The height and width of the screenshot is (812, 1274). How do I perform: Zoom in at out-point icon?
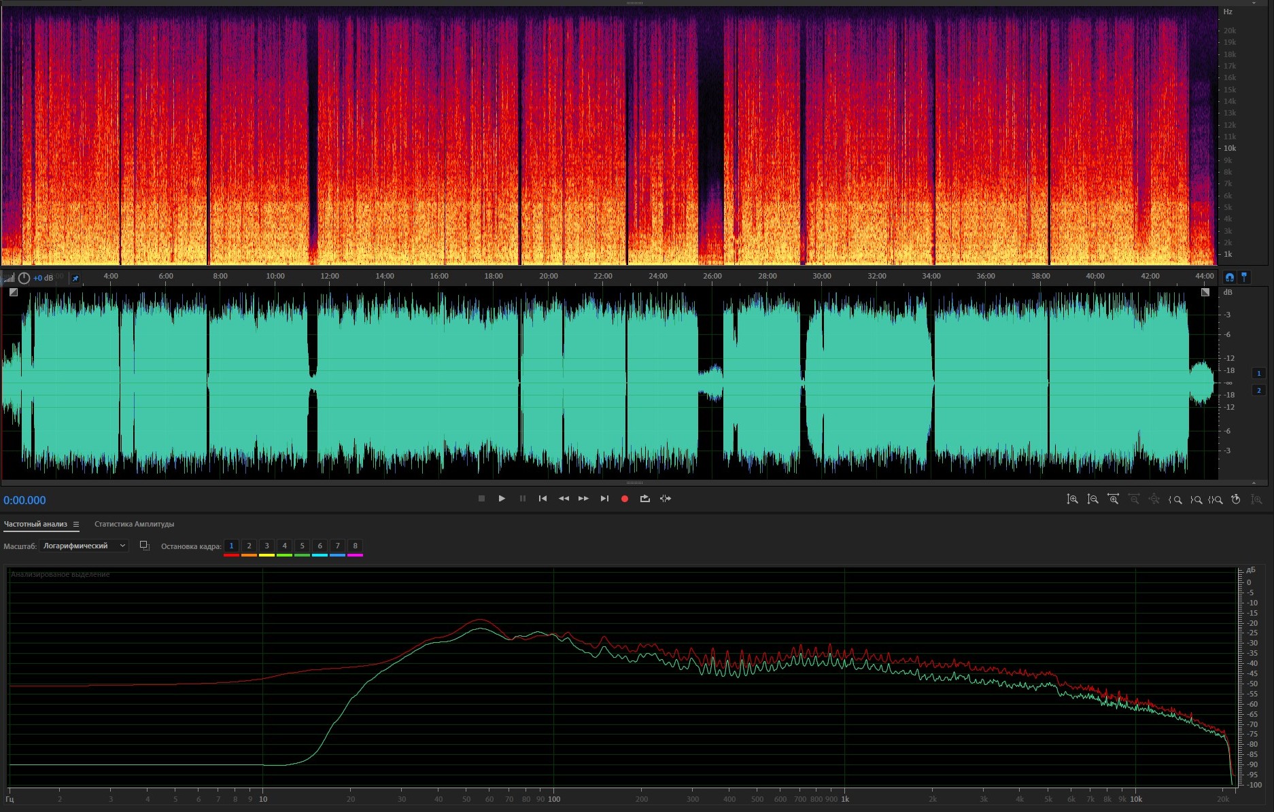(x=1196, y=499)
